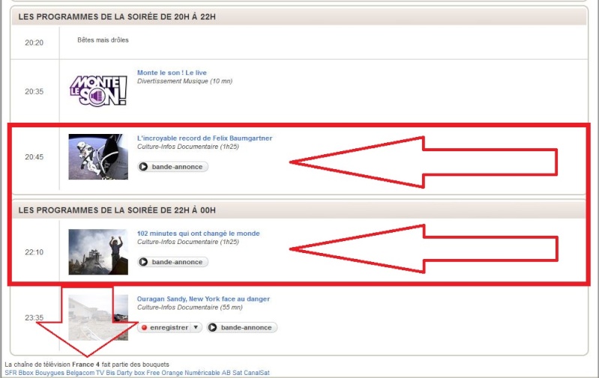599x378 pixels.
Task: Play bande-annonce for Felix Baumgartner documentary
Action: coord(172,167)
